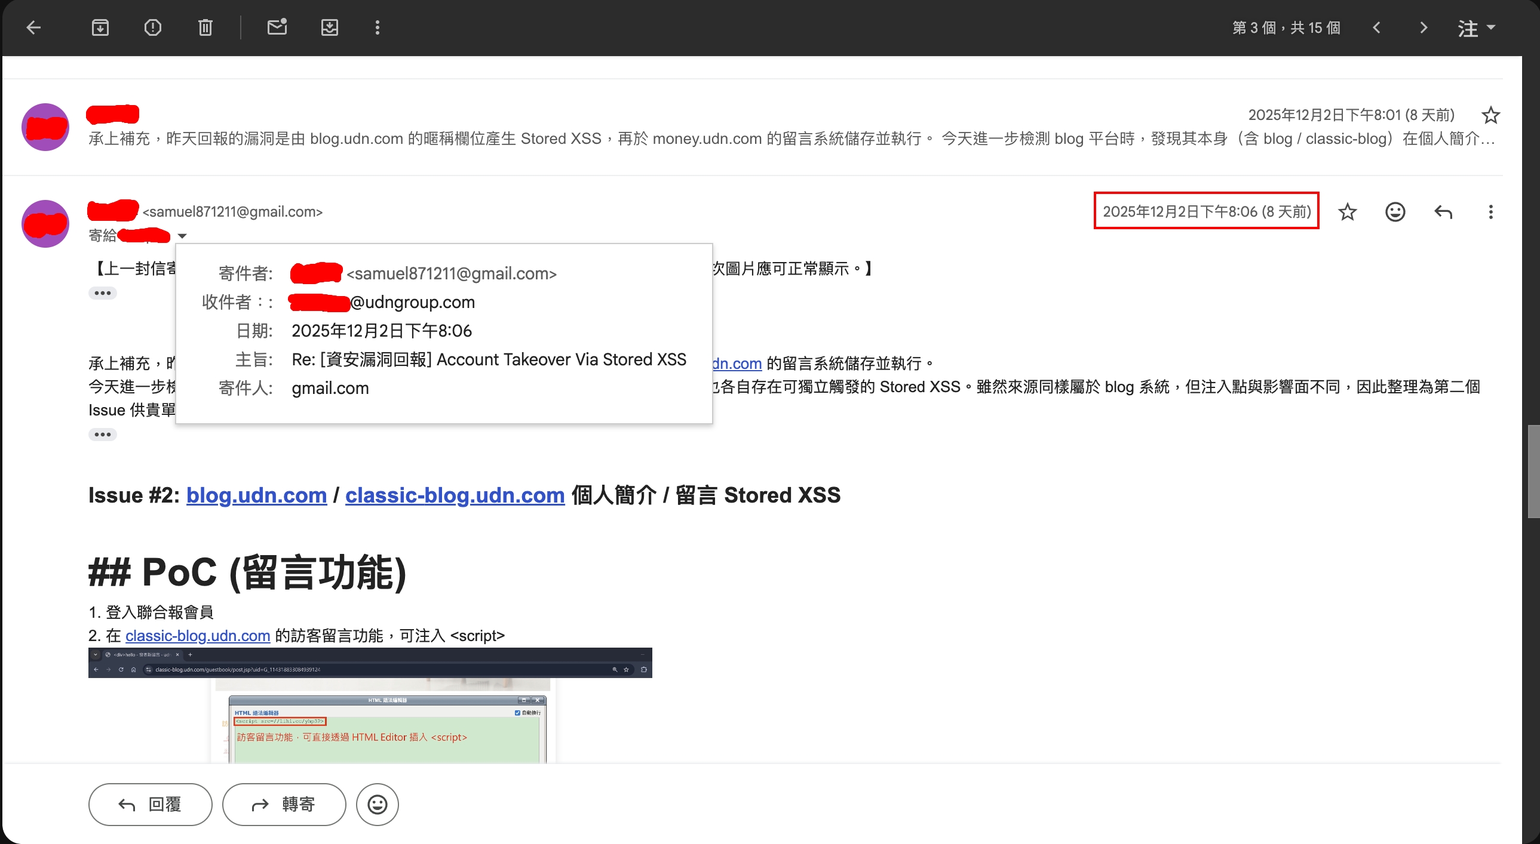Screen dimensions: 1540x844
Task: Open the Move to folder icon
Action: tap(329, 27)
